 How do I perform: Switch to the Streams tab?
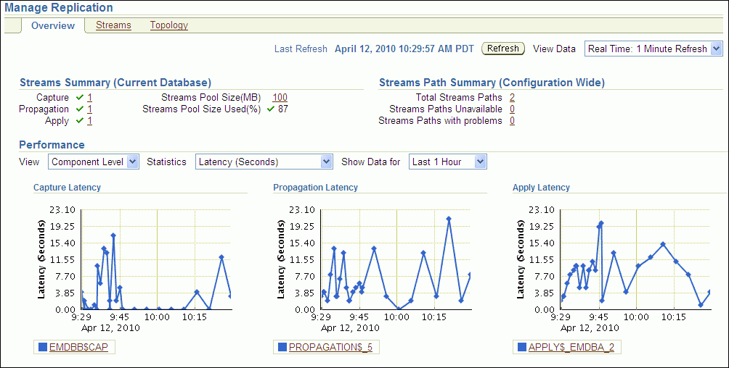click(x=113, y=25)
